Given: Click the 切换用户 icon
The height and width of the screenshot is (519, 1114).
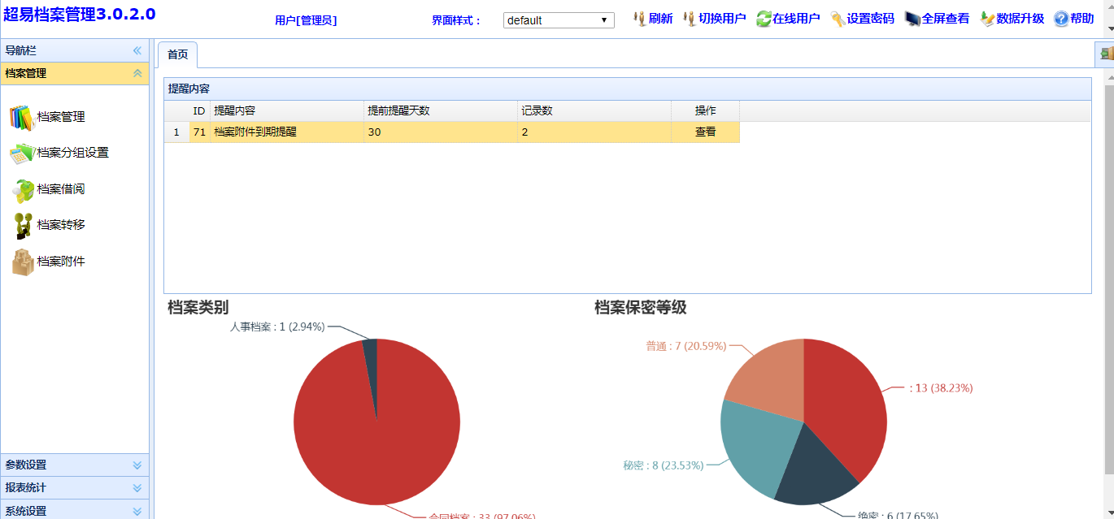Looking at the screenshot, I should (x=690, y=19).
